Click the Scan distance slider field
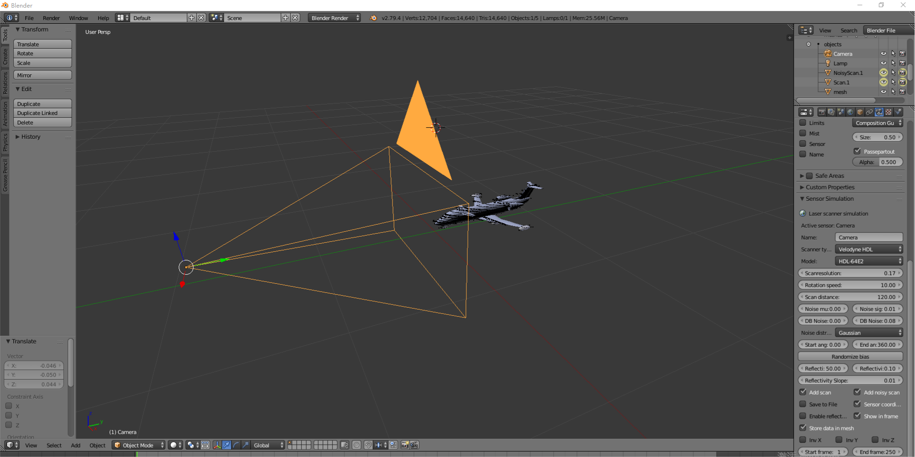This screenshot has height=457, width=915. 850,297
